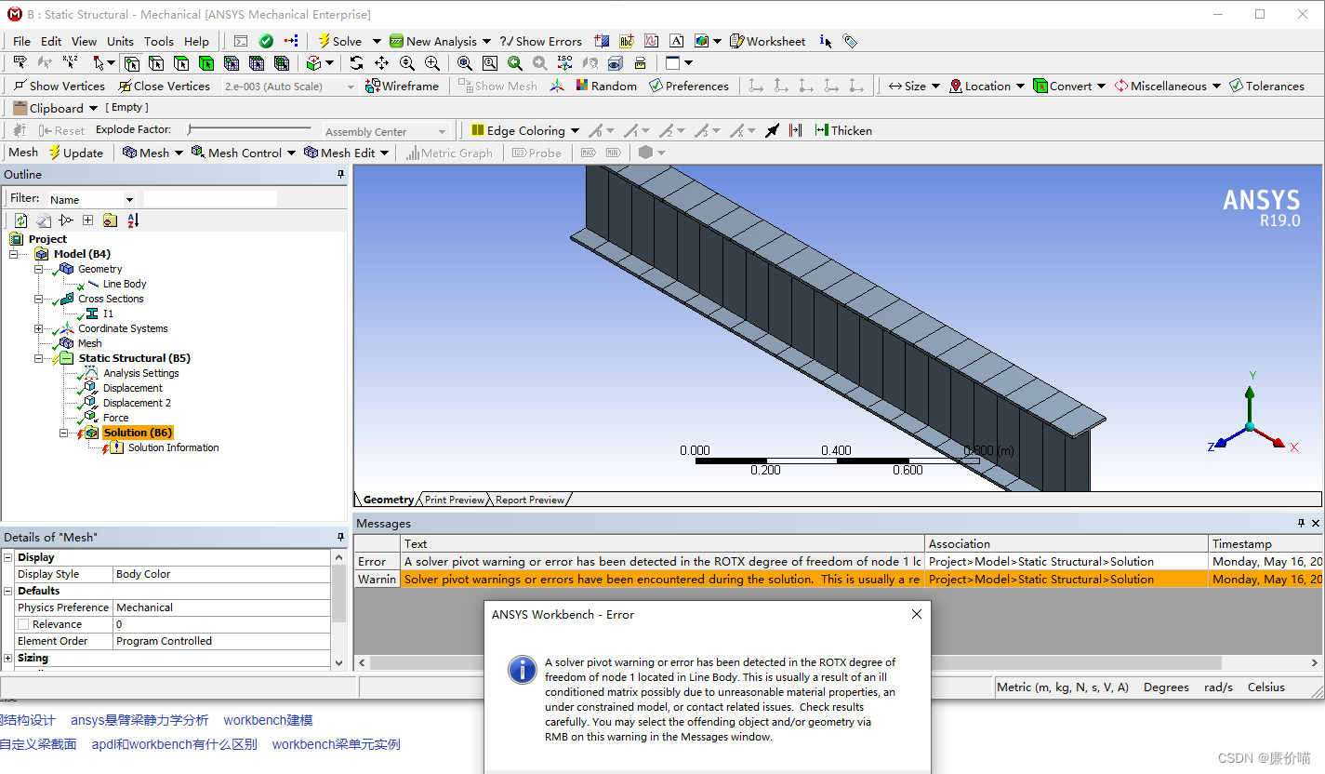Open the File menu

coord(21,41)
